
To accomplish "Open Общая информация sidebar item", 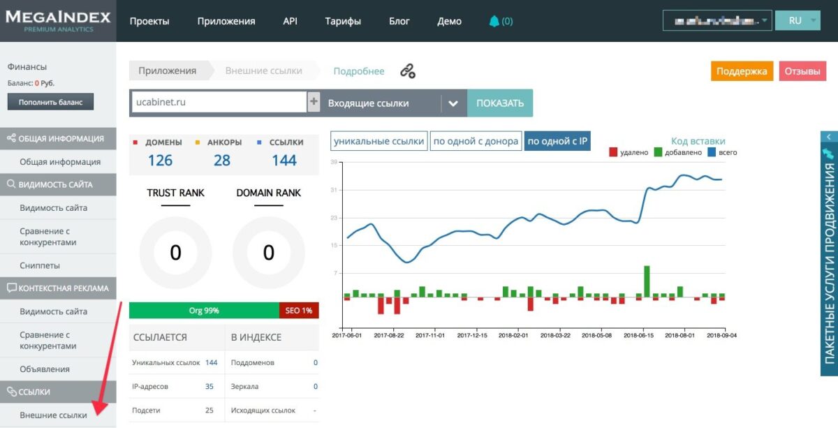I will (60, 162).
